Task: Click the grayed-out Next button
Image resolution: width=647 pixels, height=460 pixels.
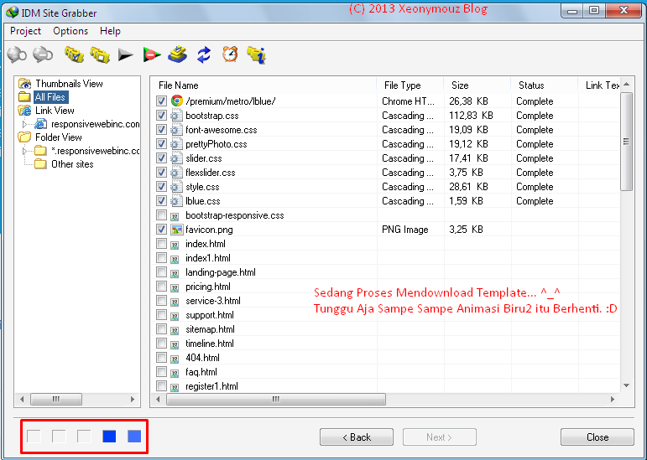Action: pos(440,437)
